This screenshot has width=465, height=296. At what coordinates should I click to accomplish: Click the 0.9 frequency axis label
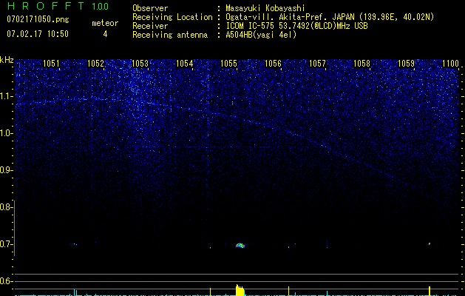click(x=6, y=170)
